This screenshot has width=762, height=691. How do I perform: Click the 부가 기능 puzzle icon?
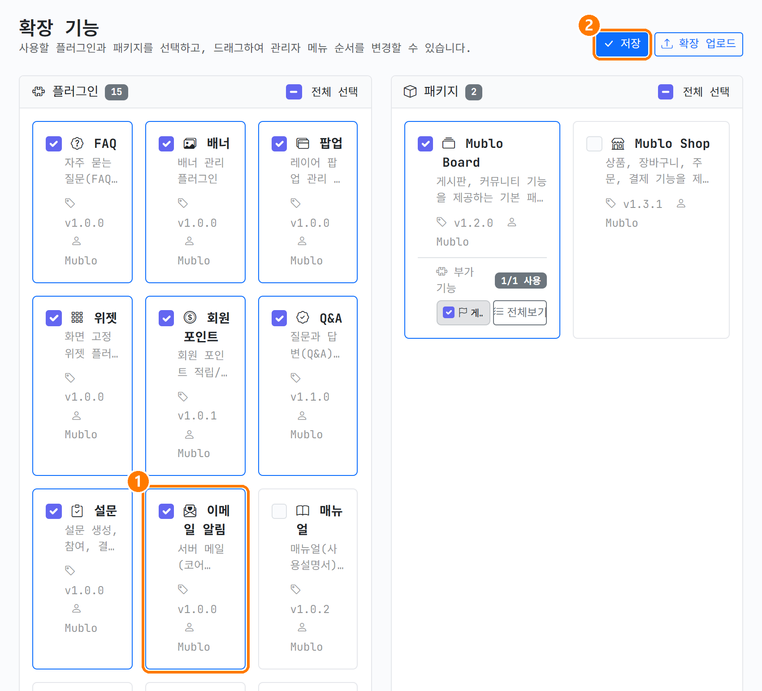pyautogui.click(x=442, y=271)
